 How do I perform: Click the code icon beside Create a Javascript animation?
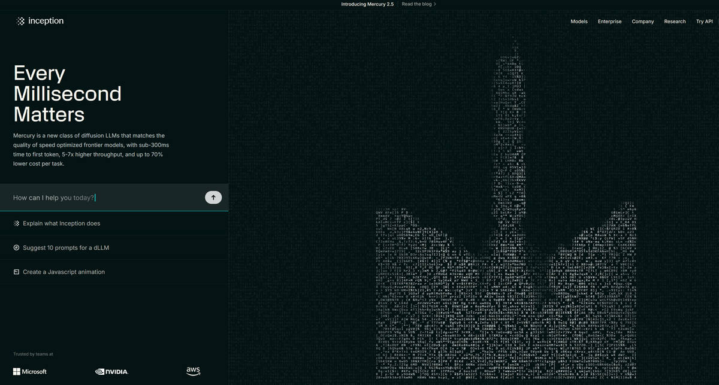[x=16, y=272]
